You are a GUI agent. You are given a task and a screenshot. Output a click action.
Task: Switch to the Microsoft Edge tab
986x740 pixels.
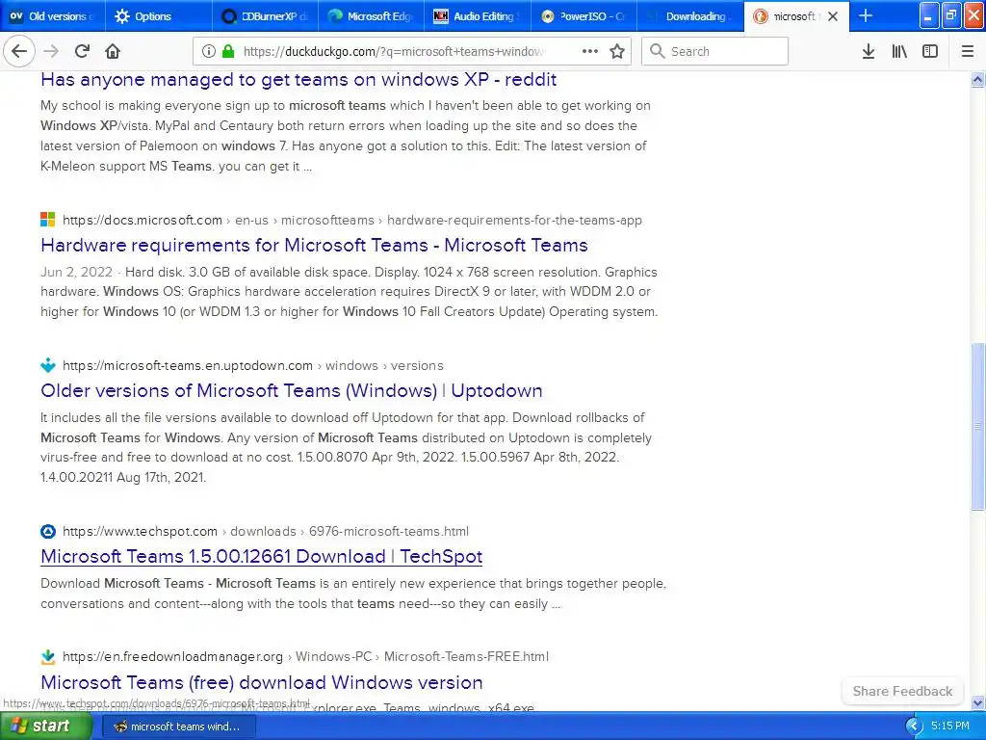(x=371, y=16)
